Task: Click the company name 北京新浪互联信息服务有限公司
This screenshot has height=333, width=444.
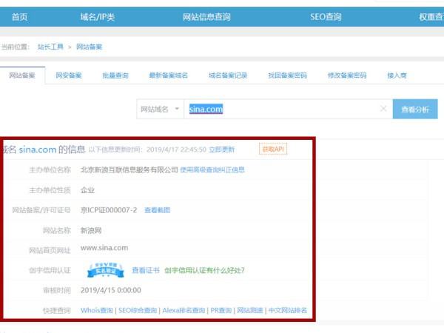Action: click(129, 169)
